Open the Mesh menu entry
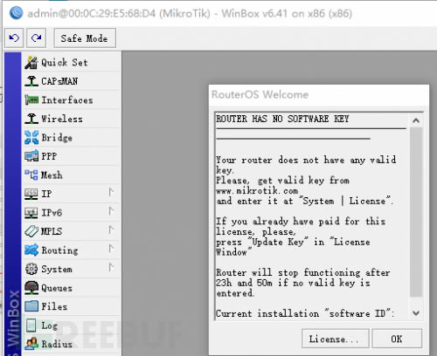 pyautogui.click(x=72, y=175)
